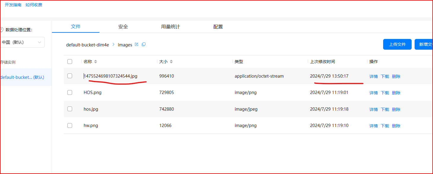Click the partially visible 新增文件夹 button
The width and height of the screenshot is (433, 174).
pyautogui.click(x=424, y=44)
